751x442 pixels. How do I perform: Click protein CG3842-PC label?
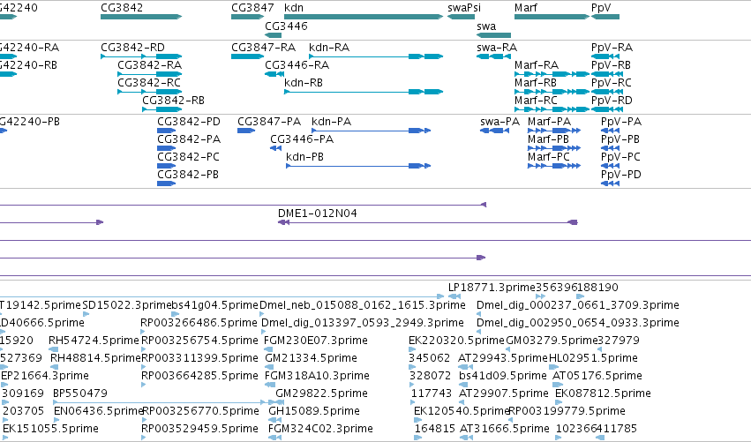click(x=188, y=157)
